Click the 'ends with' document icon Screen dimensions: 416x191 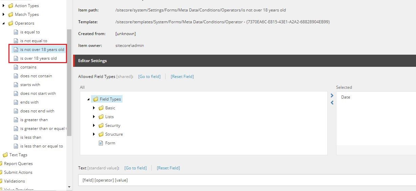(16, 102)
